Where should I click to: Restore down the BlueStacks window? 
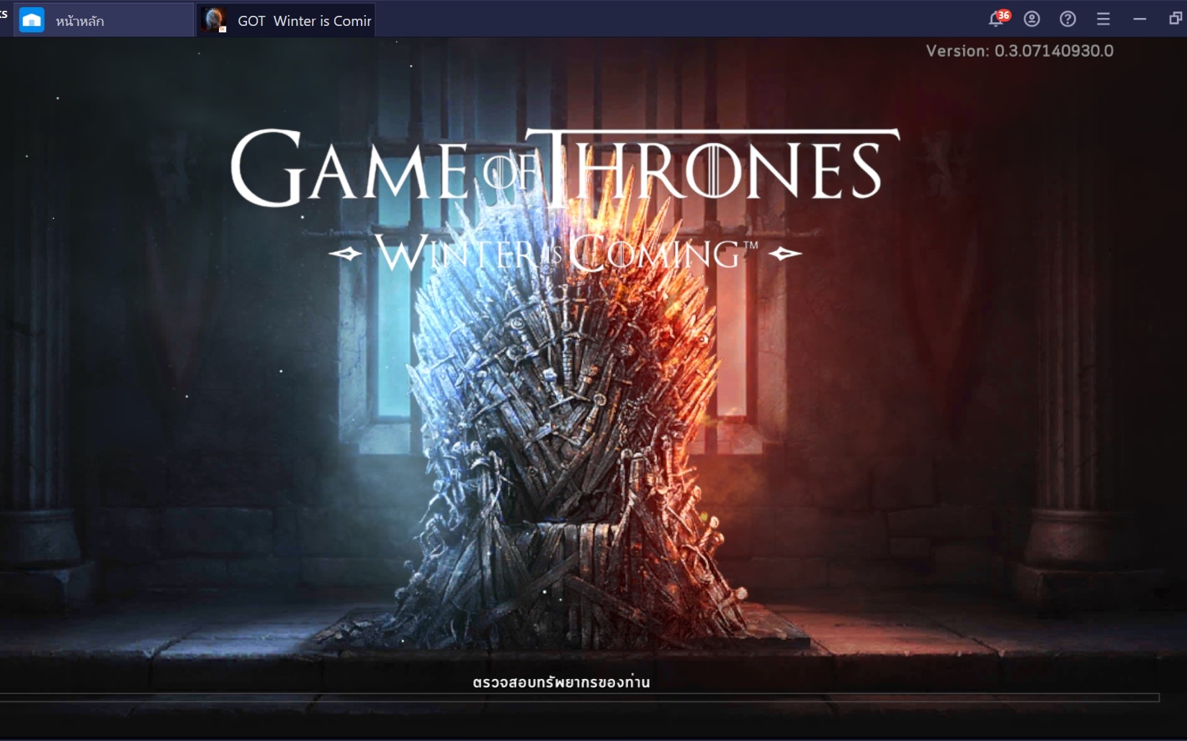point(1175,19)
